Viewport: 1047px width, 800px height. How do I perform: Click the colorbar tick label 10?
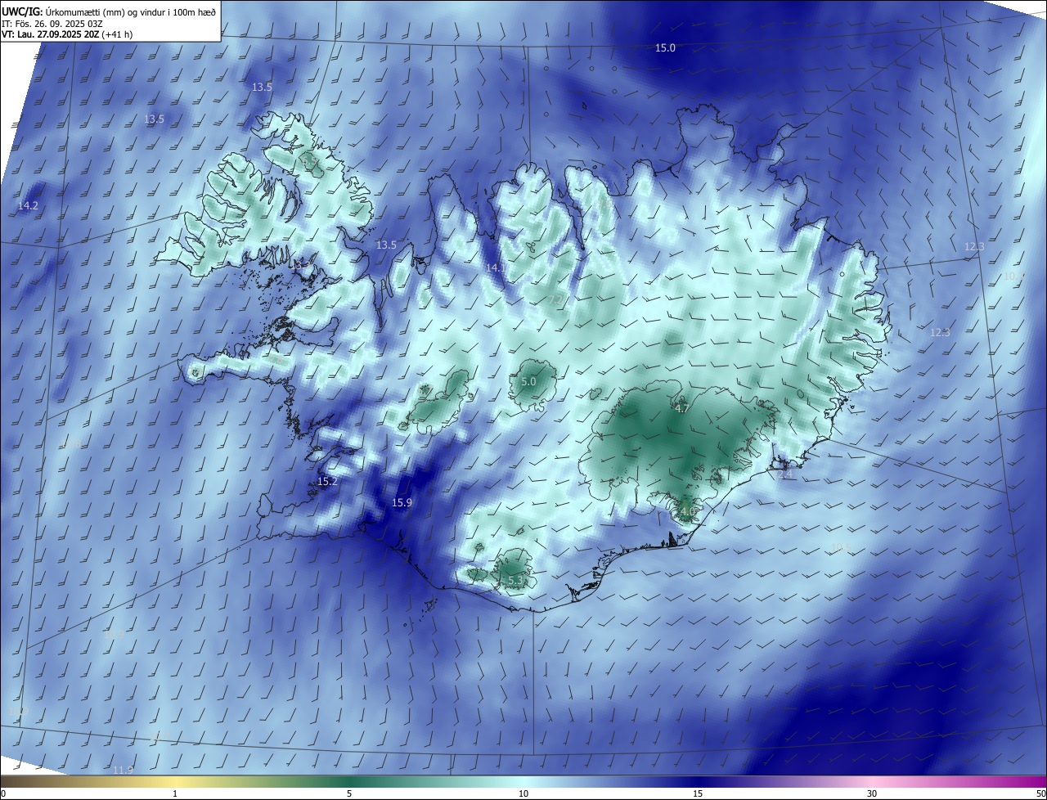pyautogui.click(x=523, y=793)
